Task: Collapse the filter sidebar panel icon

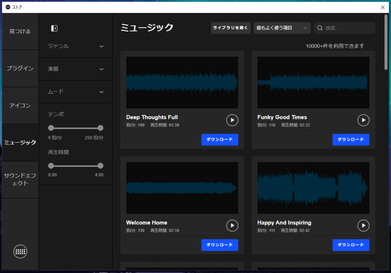Action: (x=54, y=28)
